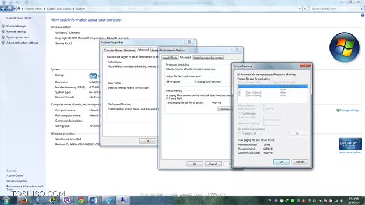This screenshot has height=205, width=365.
Task: Open the taskbar clock showing 2:52 PM
Action: coord(353,201)
